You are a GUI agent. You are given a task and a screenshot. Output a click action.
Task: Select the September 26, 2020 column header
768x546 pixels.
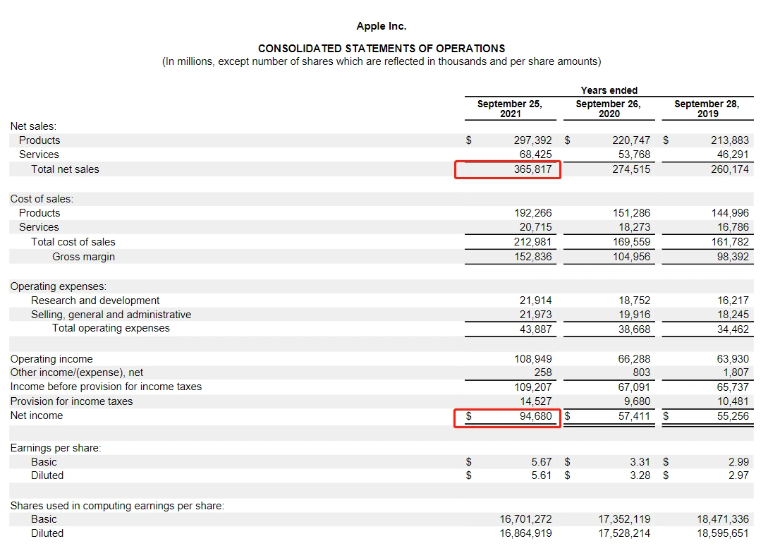[x=609, y=109]
